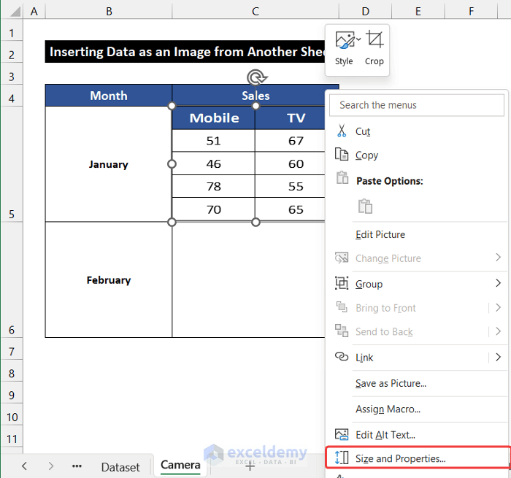Click the Group icon in the context menu
The image size is (511, 478).
tap(342, 283)
